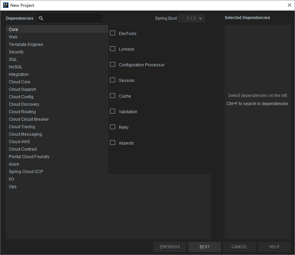The height and width of the screenshot is (255, 295).
Task: Select Cloud Circuit Breaker category
Action: [x=57, y=119]
